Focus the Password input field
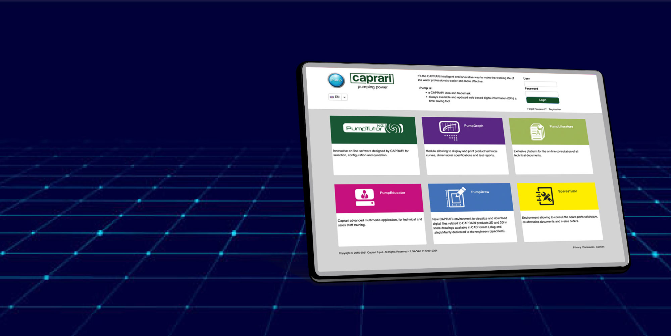Viewport: 671px width, 336px height. coord(541,94)
